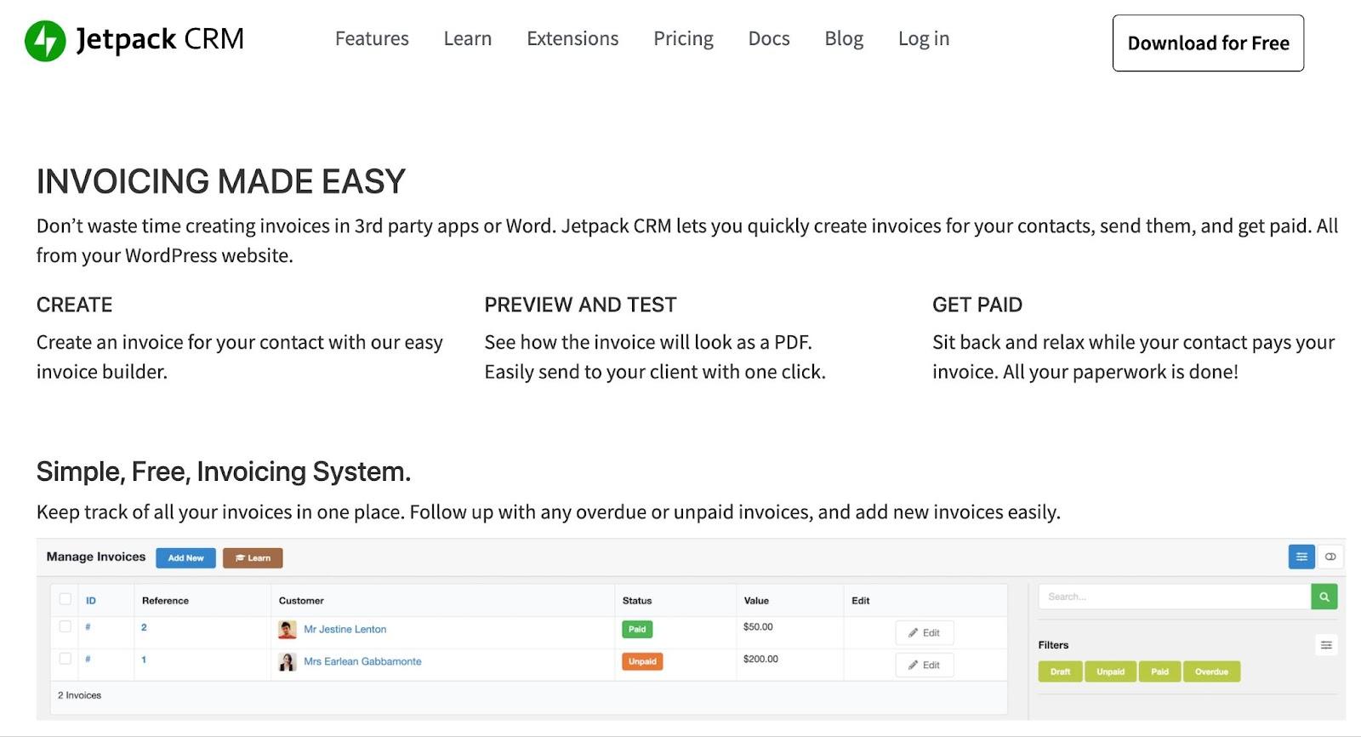Apply the Paid filter tag
The height and width of the screenshot is (737, 1361).
1159,672
